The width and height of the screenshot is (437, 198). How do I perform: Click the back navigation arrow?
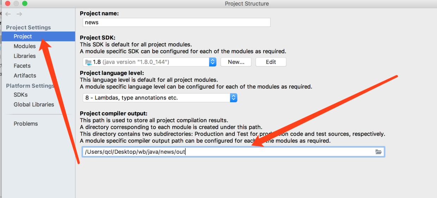8,14
